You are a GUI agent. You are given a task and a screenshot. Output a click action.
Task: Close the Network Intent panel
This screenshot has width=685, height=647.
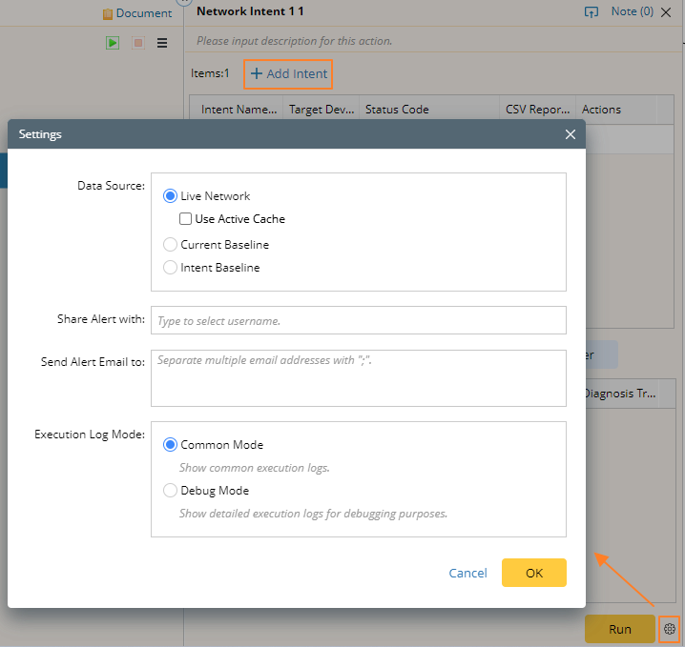coord(668,12)
